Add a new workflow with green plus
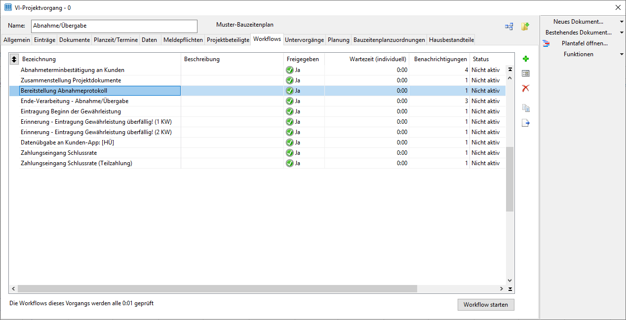Viewport: 626px width, 320px height. coord(526,59)
